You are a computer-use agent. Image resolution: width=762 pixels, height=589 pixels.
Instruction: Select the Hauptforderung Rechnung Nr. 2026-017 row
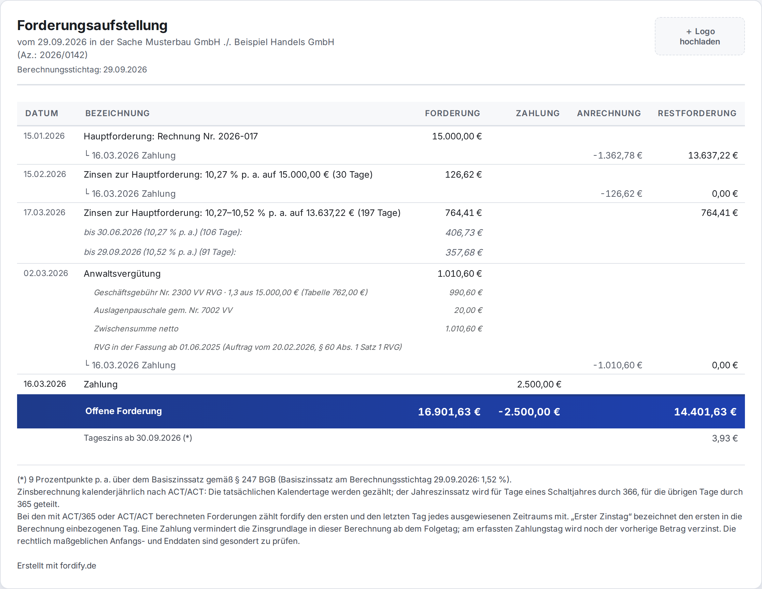click(x=381, y=136)
